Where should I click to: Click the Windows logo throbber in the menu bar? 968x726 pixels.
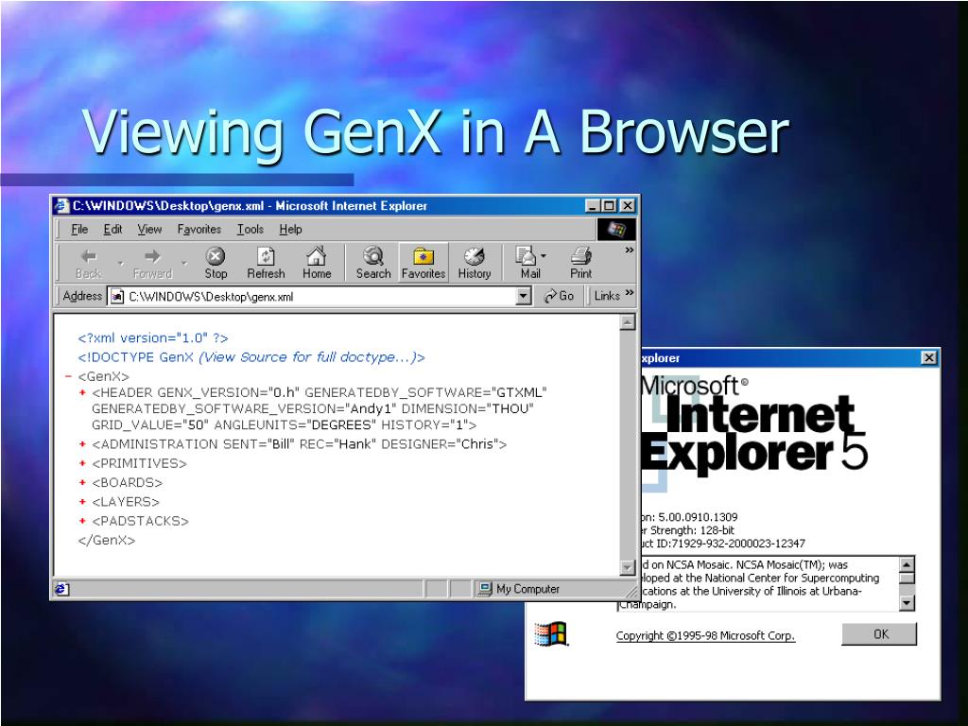click(x=616, y=229)
